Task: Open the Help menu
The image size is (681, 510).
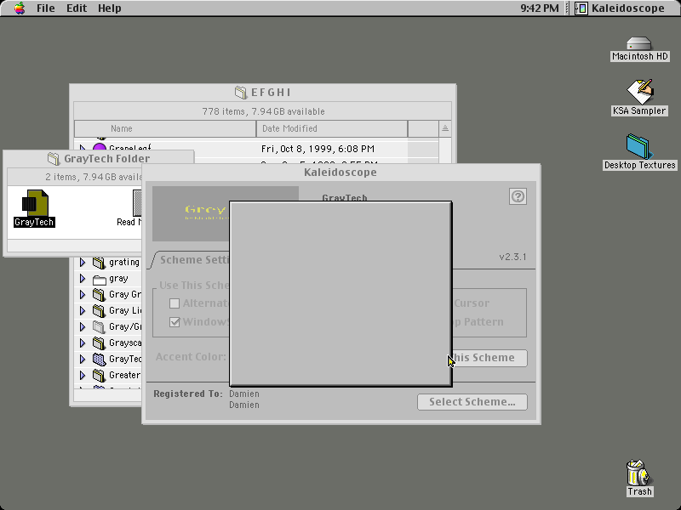Action: coord(110,8)
